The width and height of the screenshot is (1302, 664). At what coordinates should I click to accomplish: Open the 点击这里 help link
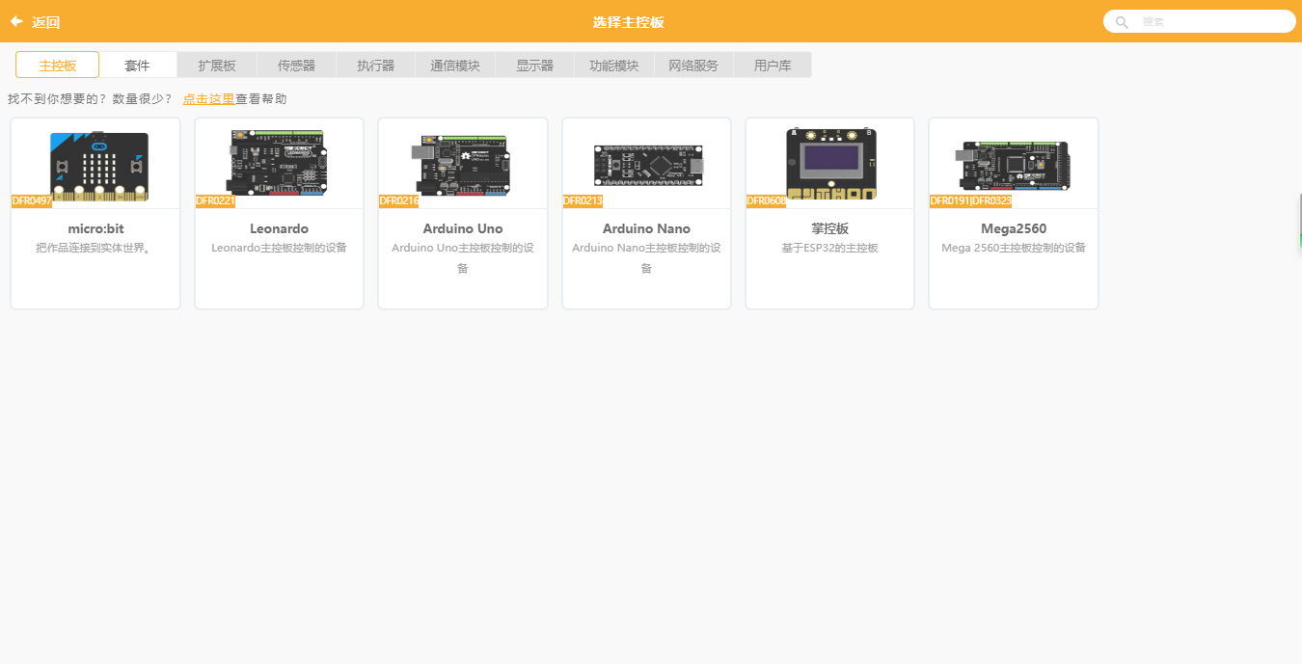coord(208,98)
